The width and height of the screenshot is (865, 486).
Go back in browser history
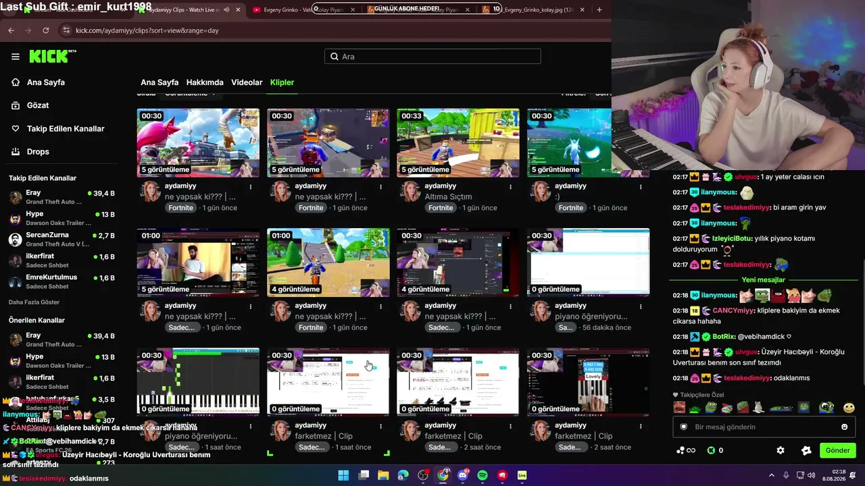click(11, 30)
